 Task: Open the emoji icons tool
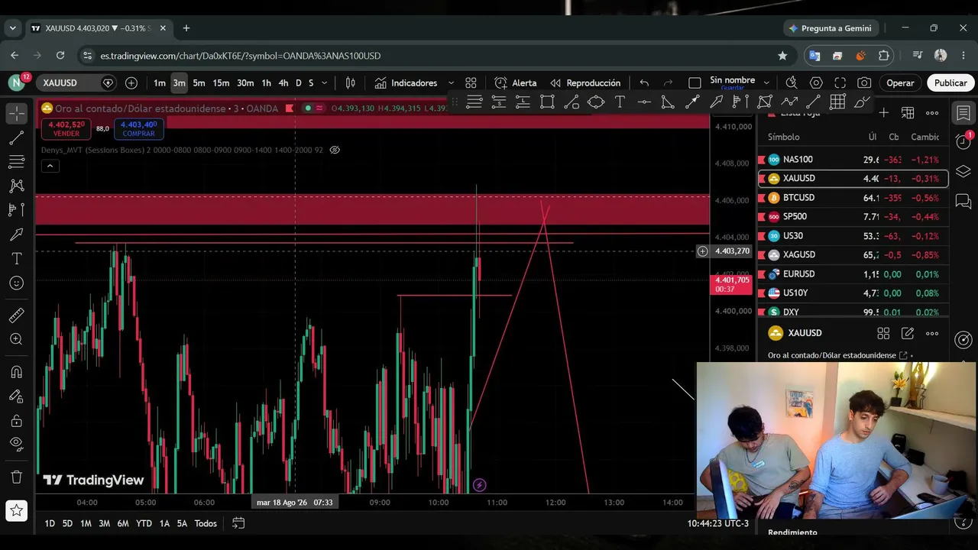[16, 283]
